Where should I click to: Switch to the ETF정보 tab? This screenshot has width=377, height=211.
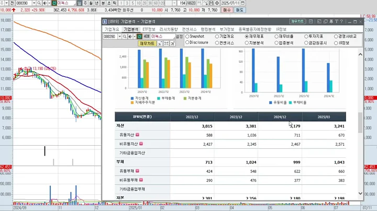coord(149,29)
